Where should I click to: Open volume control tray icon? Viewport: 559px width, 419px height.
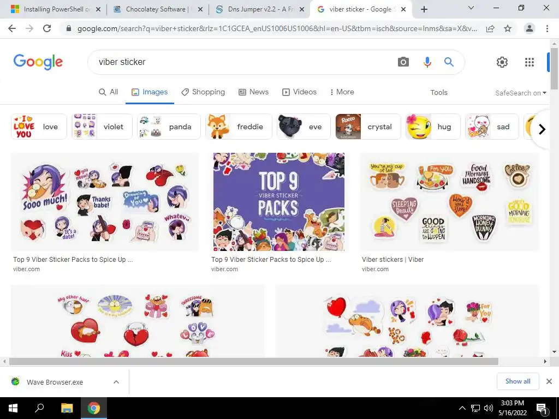[489, 408]
